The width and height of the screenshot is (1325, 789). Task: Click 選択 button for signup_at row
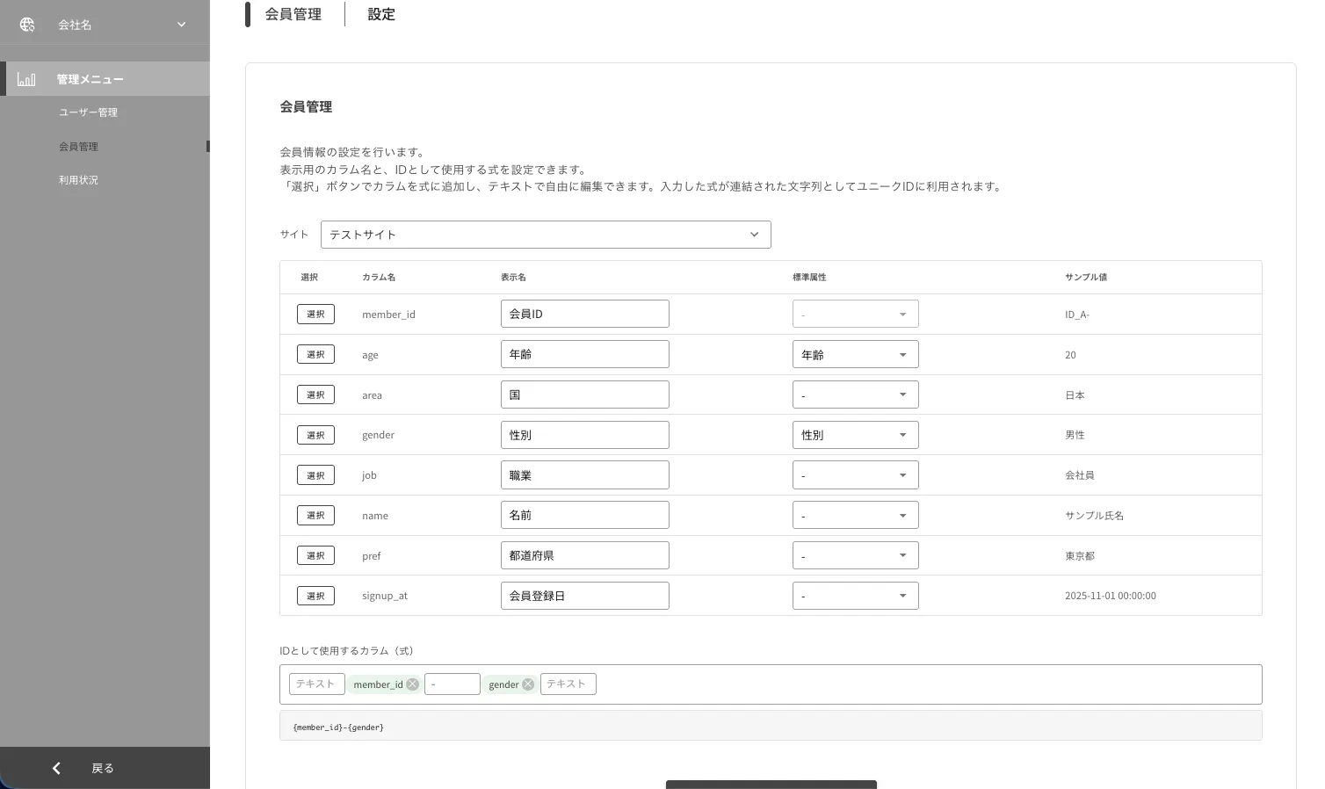pos(315,596)
